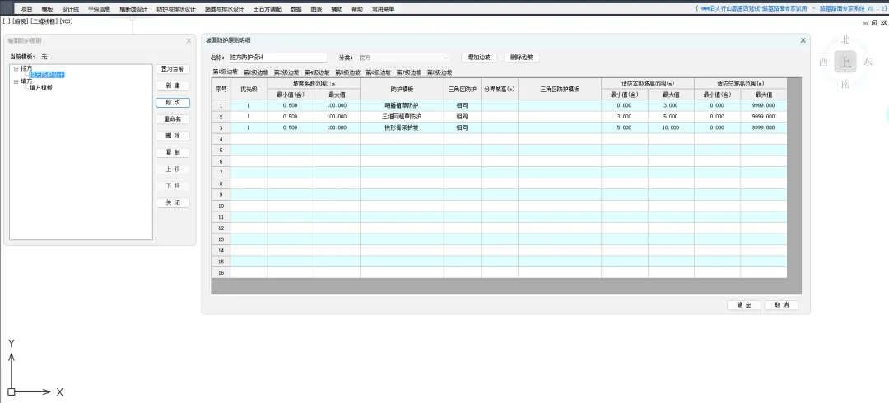Open the 平纵信息 menu
This screenshot has width=889, height=403.
click(x=100, y=9)
